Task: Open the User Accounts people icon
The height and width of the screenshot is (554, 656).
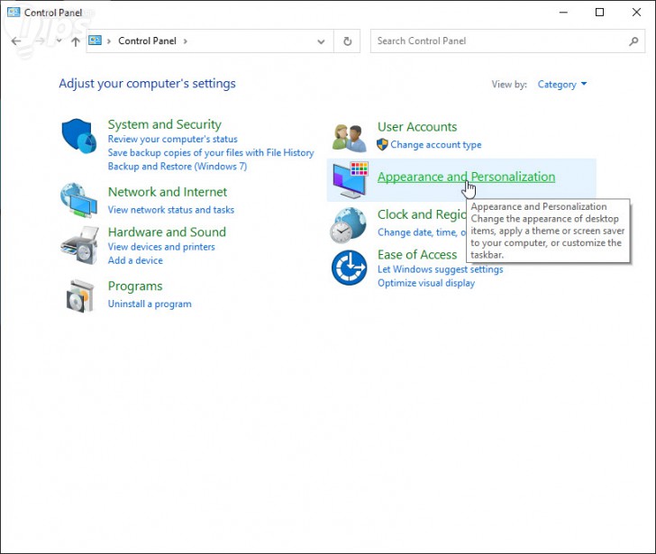Action: click(x=350, y=138)
